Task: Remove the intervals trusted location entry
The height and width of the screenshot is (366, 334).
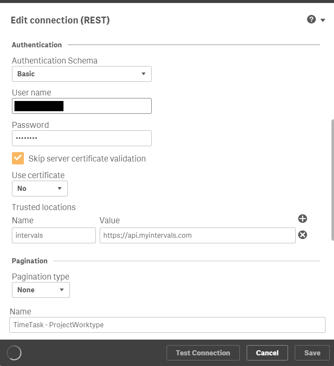Action: click(x=302, y=235)
